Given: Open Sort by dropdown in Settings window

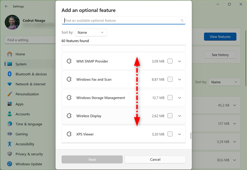Looking at the screenshot, I should pos(224,82).
